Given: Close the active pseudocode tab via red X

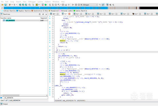Looking at the screenshot, I should coord(69,14).
